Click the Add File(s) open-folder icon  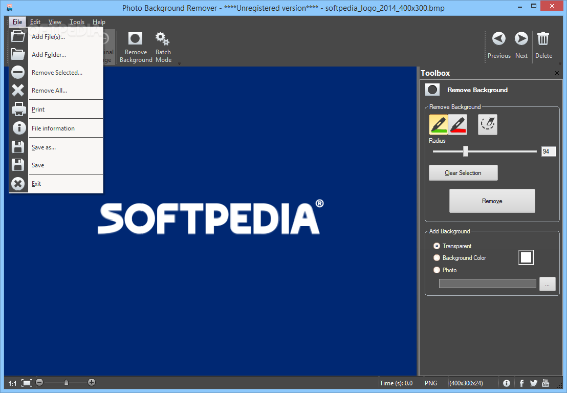click(18, 36)
